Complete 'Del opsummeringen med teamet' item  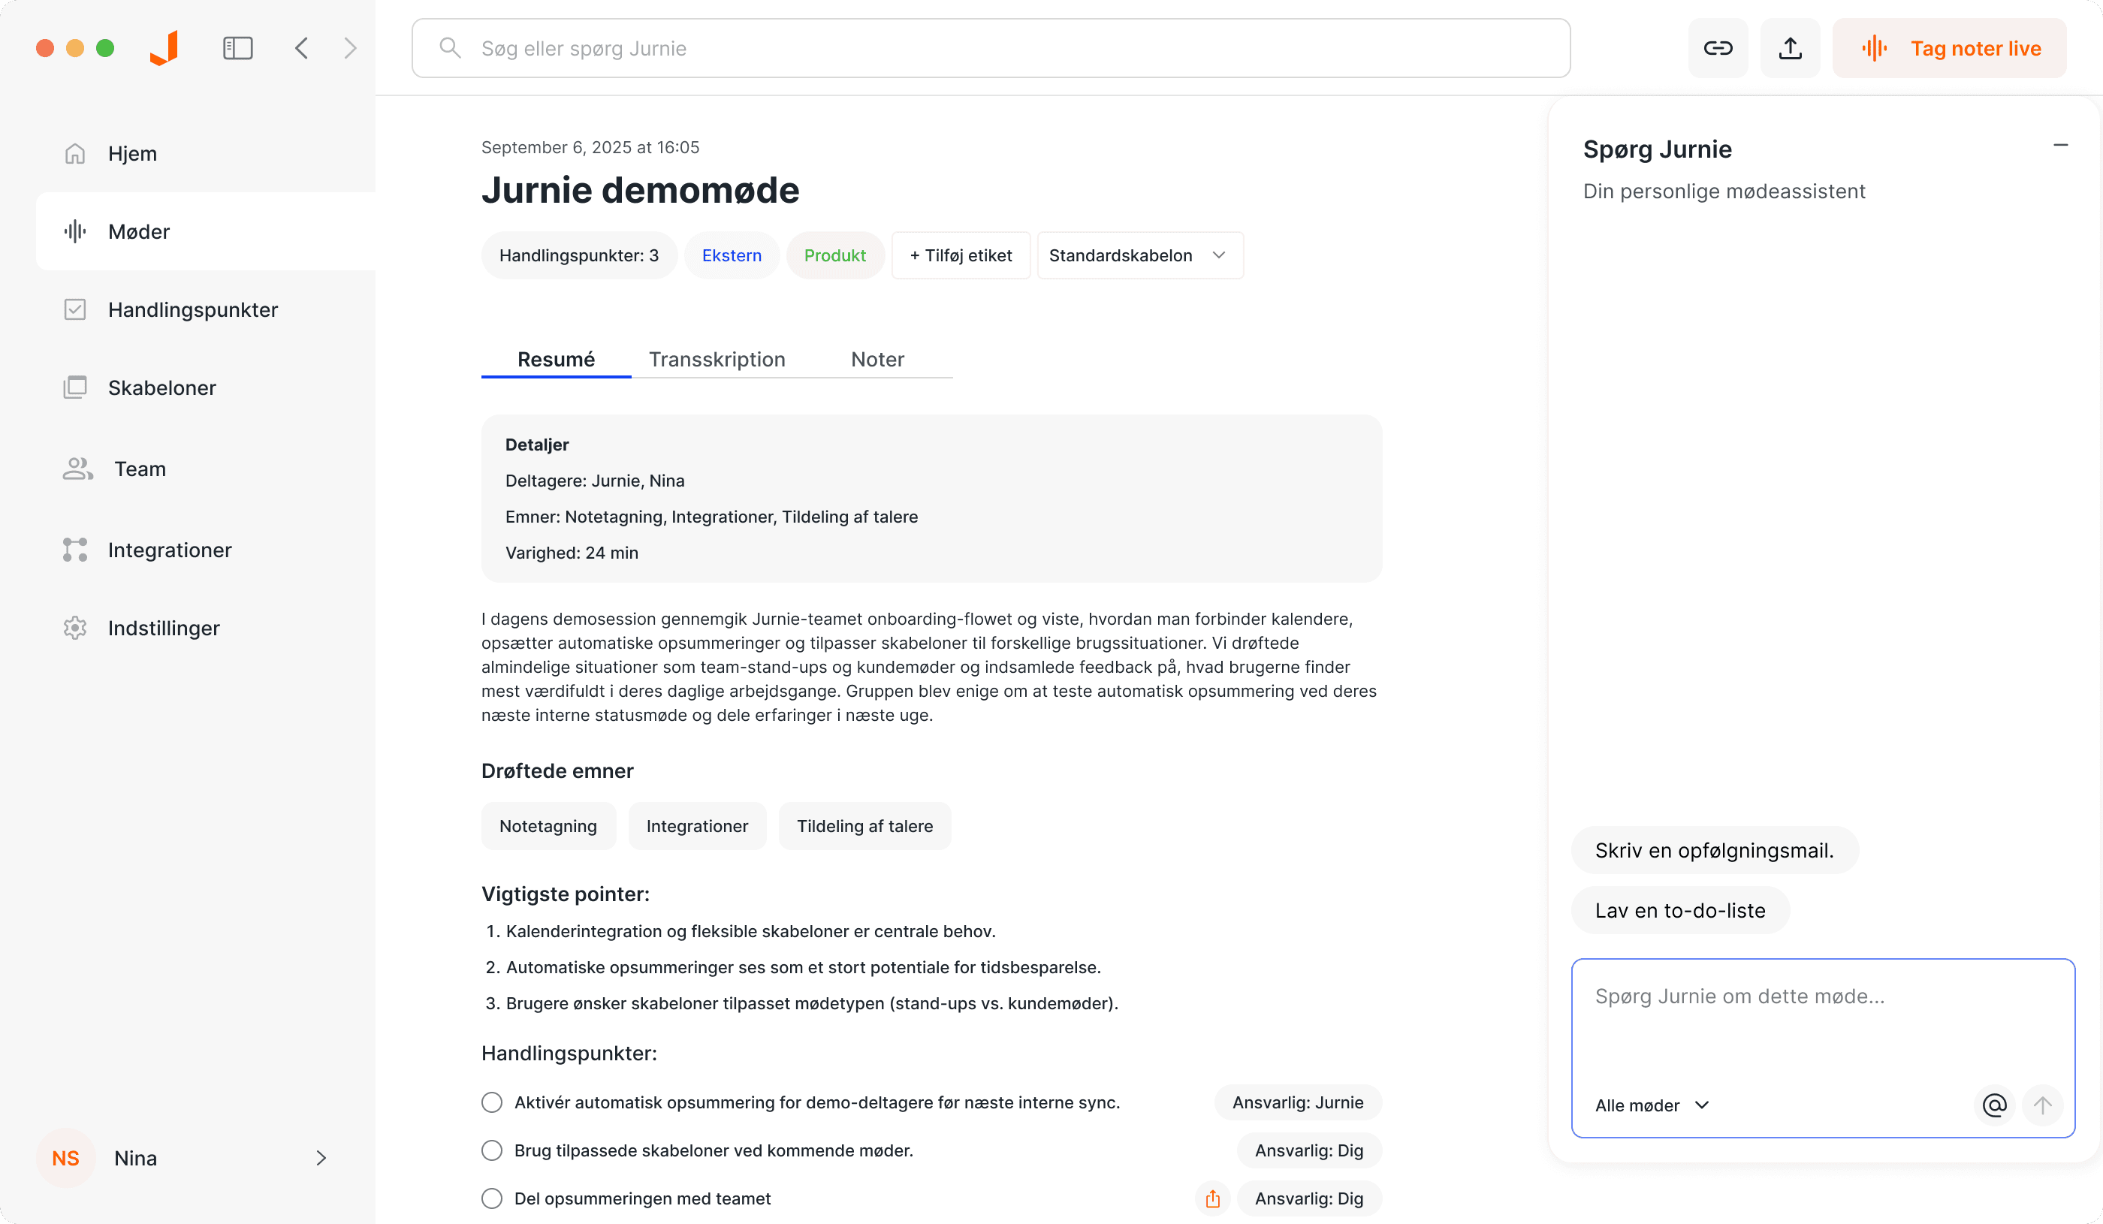click(491, 1198)
